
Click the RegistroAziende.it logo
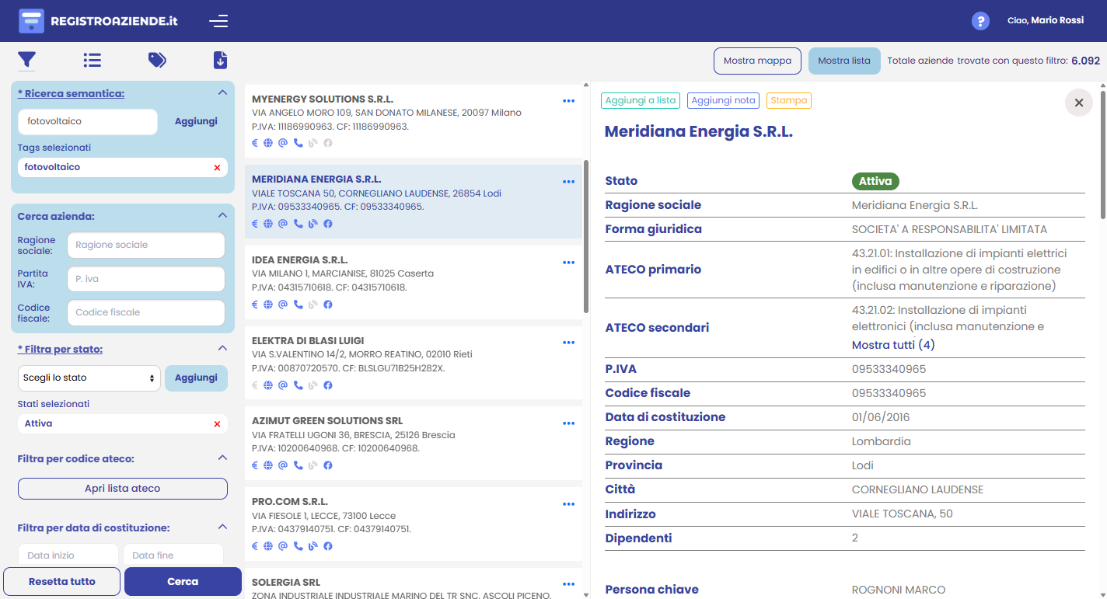click(x=98, y=21)
